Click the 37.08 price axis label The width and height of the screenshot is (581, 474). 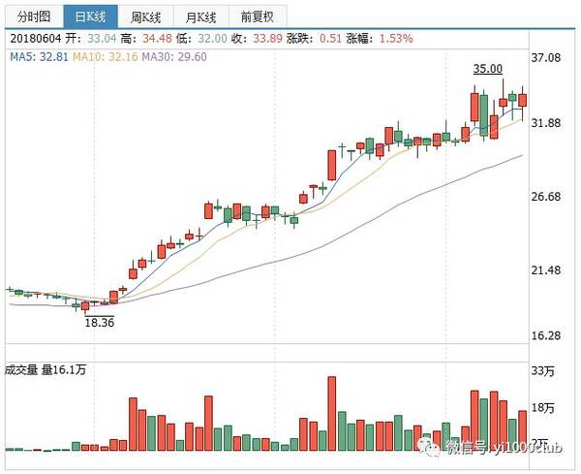pyautogui.click(x=546, y=57)
